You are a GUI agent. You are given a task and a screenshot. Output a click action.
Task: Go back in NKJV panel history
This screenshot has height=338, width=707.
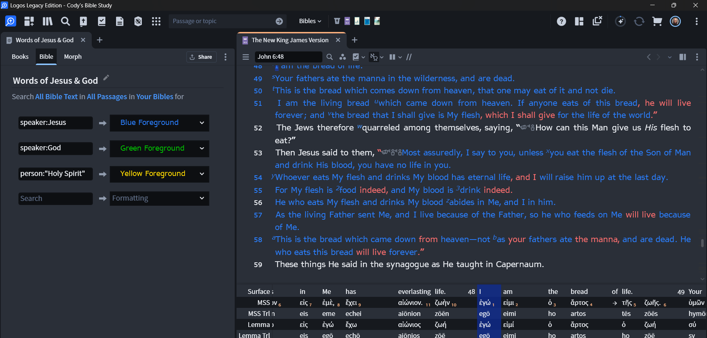(x=649, y=57)
